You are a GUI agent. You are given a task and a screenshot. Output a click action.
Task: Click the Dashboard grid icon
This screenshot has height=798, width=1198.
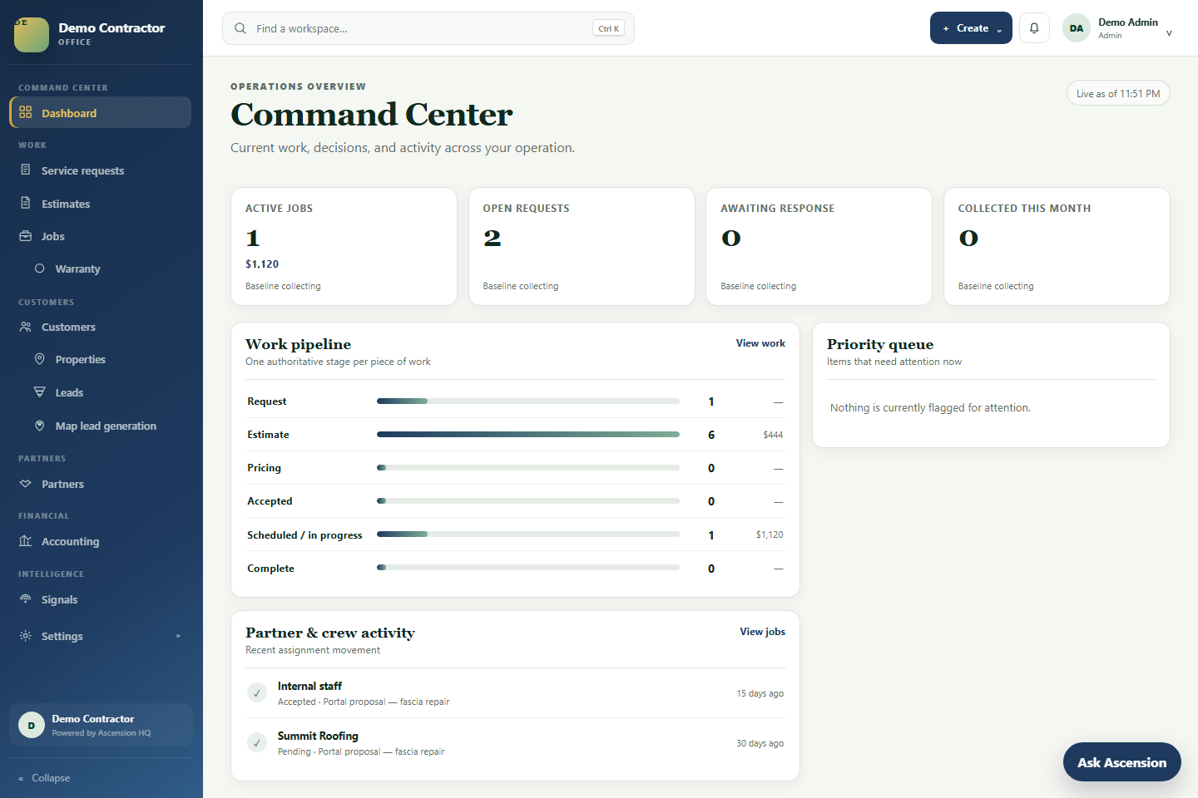click(26, 112)
